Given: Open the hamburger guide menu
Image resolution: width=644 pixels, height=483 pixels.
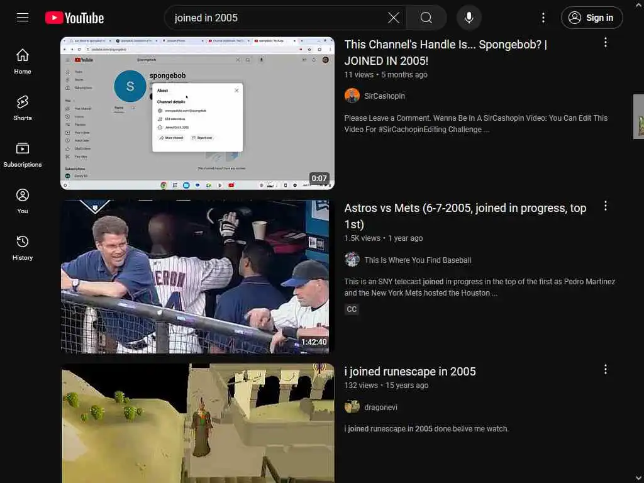Looking at the screenshot, I should (23, 18).
